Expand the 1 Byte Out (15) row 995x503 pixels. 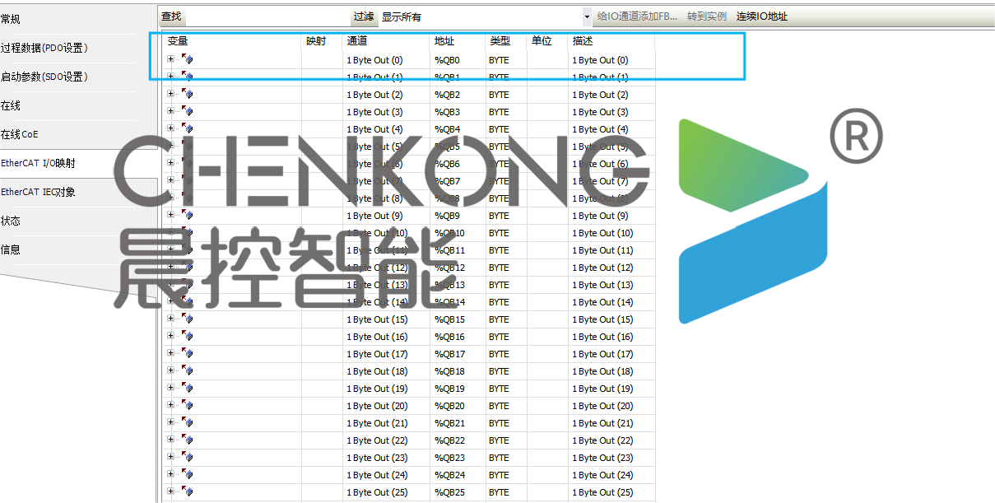point(171,319)
